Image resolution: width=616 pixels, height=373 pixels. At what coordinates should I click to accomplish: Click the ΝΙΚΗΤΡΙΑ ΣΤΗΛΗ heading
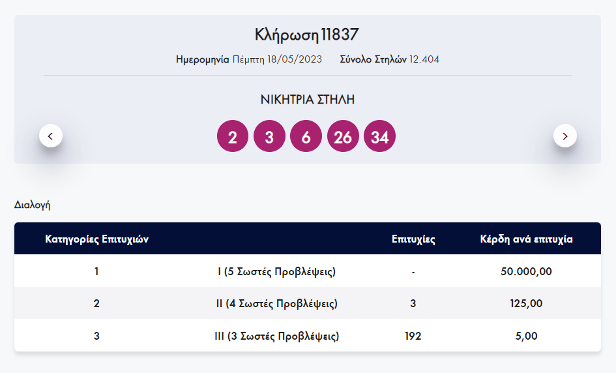click(x=307, y=100)
